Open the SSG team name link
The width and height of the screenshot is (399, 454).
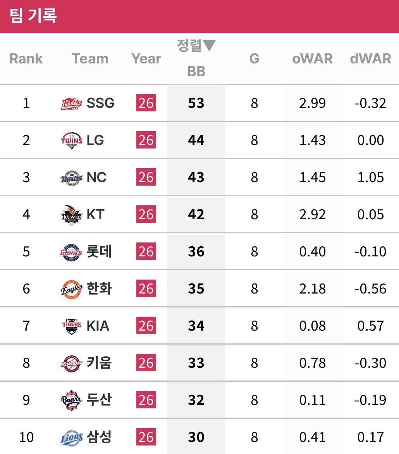tap(100, 103)
